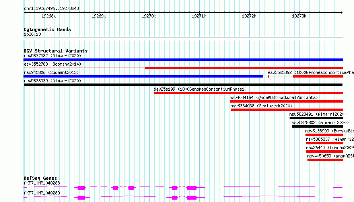Open nsv5885837 Almarri label
The image size is (354, 202).
[330, 139]
